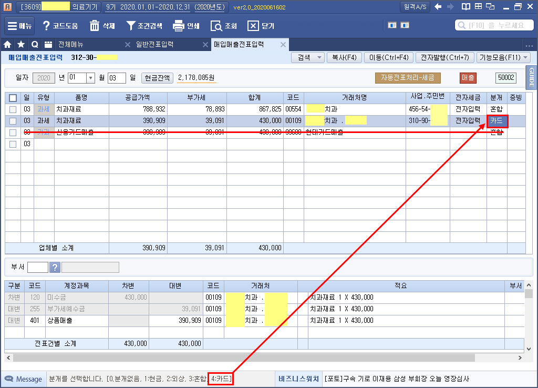Open favorites star icon in tab bar
The height and width of the screenshot is (388, 538).
(x=21, y=44)
